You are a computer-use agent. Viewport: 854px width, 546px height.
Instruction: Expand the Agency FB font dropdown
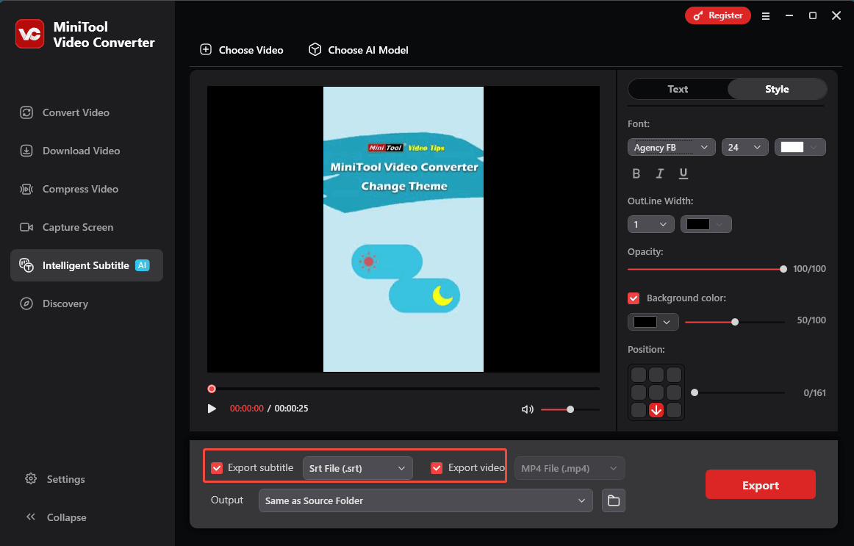671,148
